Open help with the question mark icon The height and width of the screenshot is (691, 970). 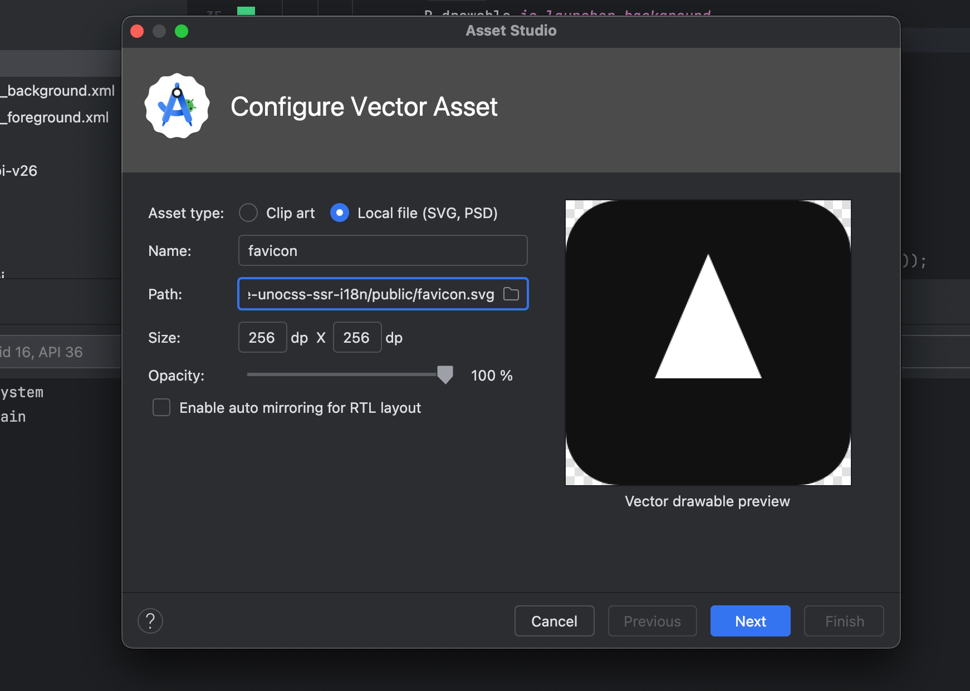click(x=150, y=621)
